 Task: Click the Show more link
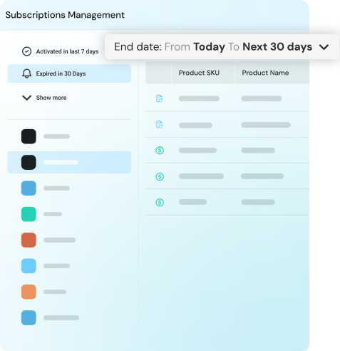tap(51, 98)
